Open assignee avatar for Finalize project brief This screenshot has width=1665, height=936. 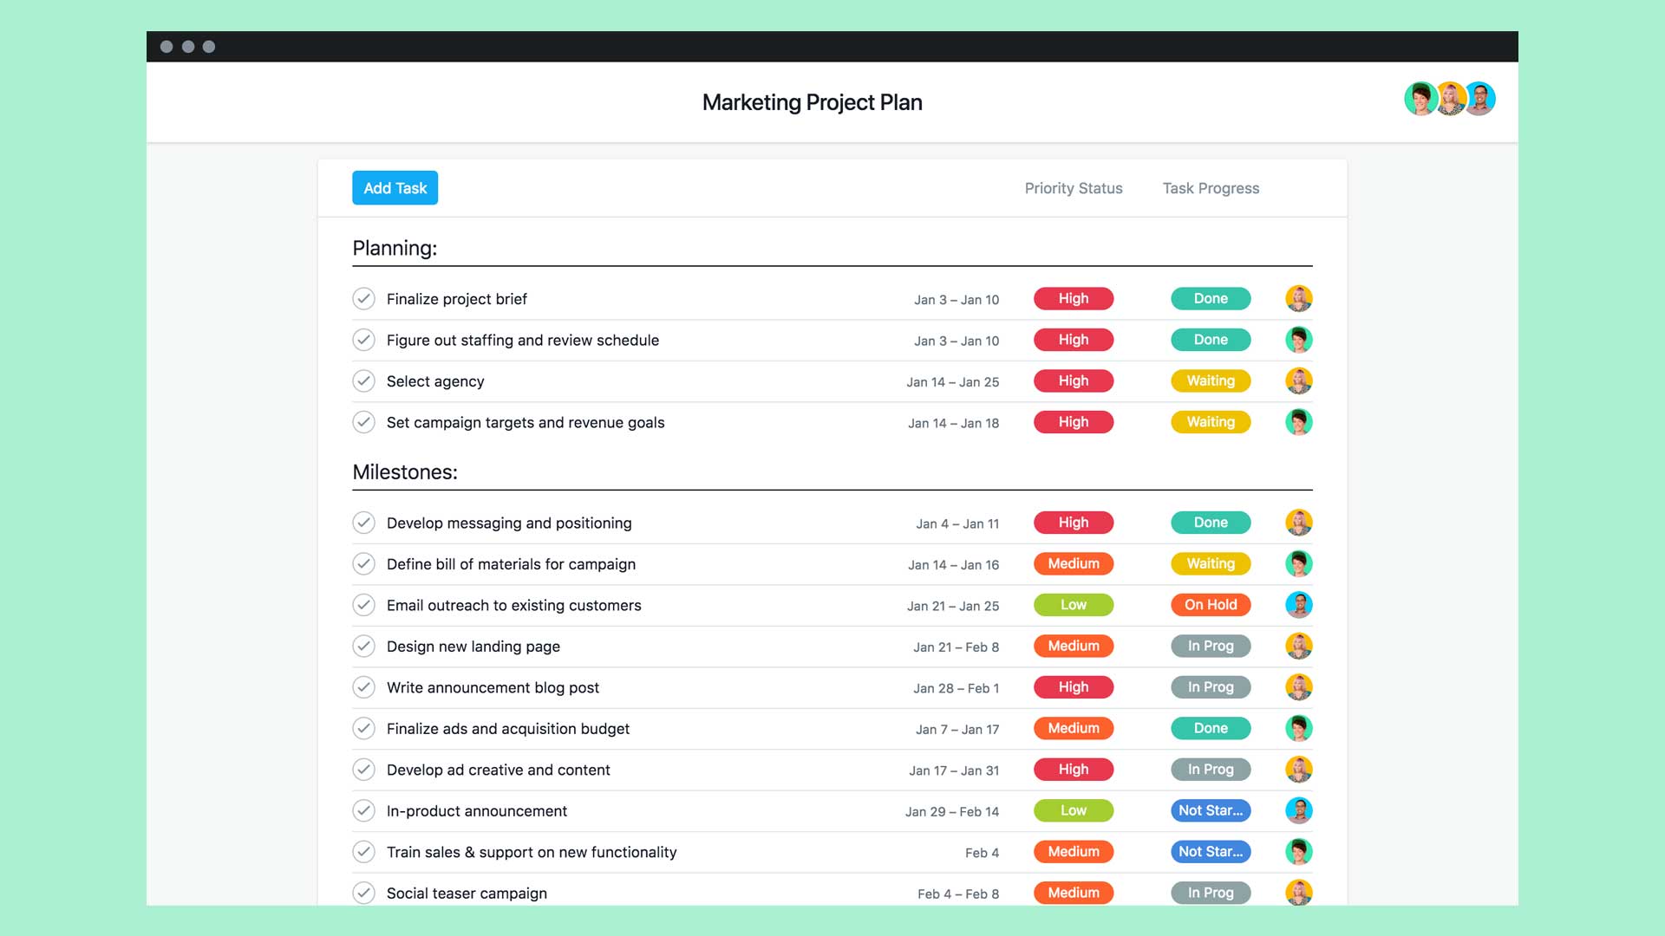click(1298, 299)
